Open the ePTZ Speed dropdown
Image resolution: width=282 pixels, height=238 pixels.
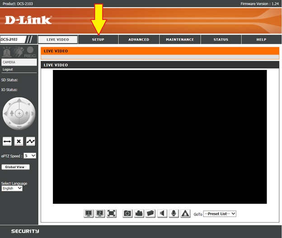30,155
